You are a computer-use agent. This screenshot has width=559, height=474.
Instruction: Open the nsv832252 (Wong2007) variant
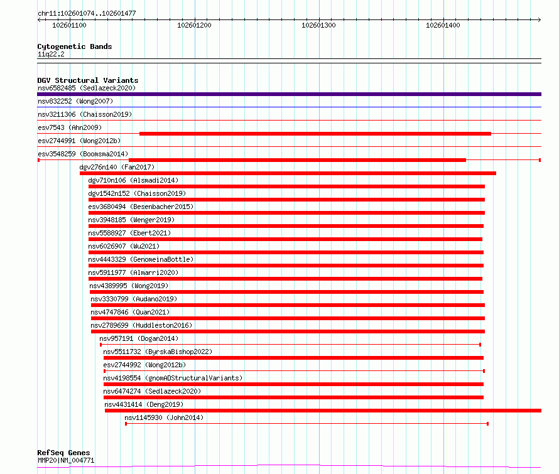[x=75, y=101]
